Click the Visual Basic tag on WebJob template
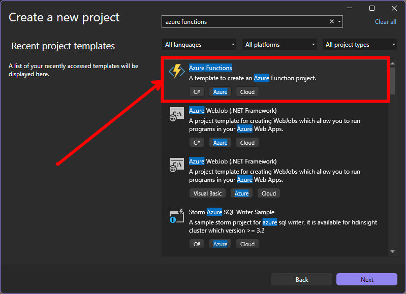The image size is (406, 294). 208,193
